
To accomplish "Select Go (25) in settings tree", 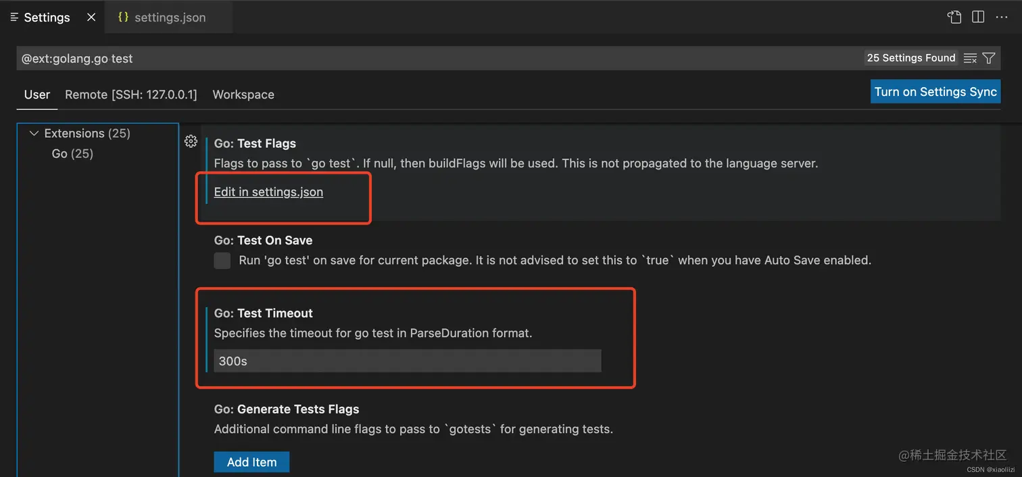I will coord(72,153).
